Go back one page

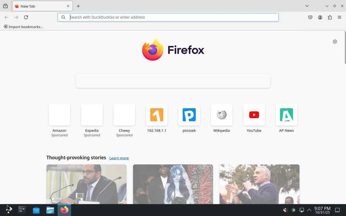pos(6,17)
